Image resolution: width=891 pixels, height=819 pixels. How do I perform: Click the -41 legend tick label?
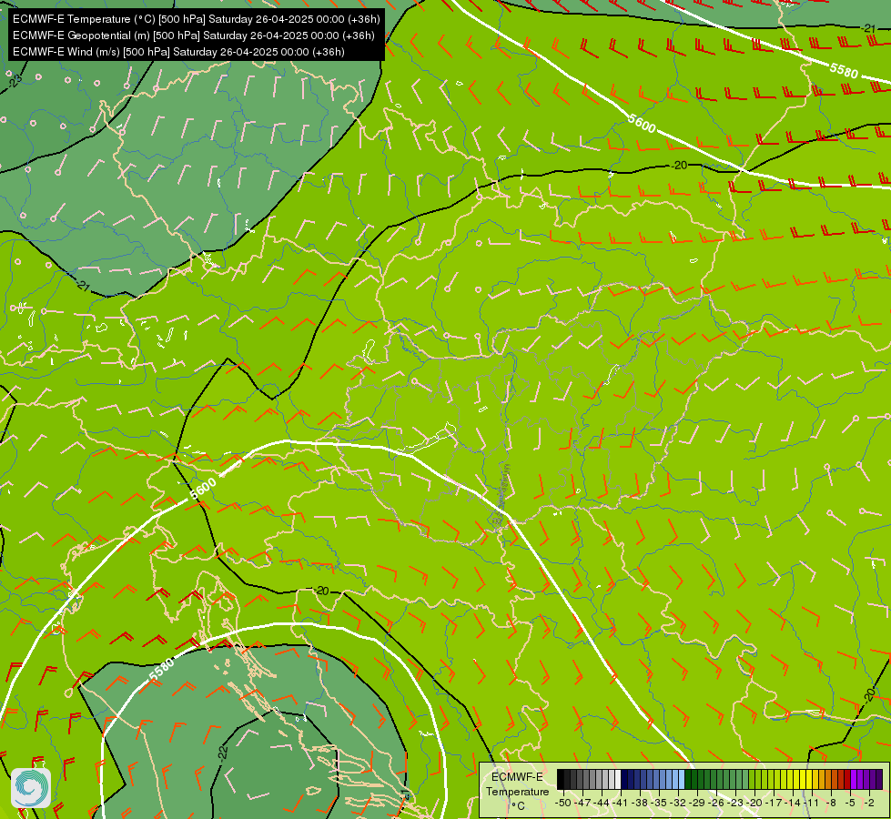[620, 803]
